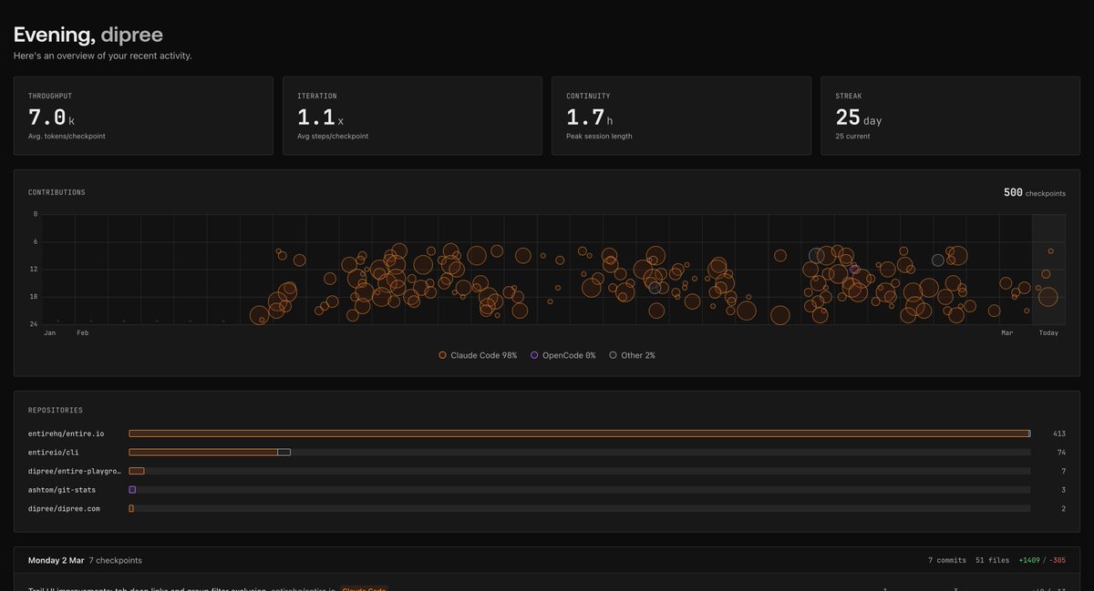1094x591 pixels.
Task: Click the 'Avg steps/checkpoint' caption
Action: (333, 137)
